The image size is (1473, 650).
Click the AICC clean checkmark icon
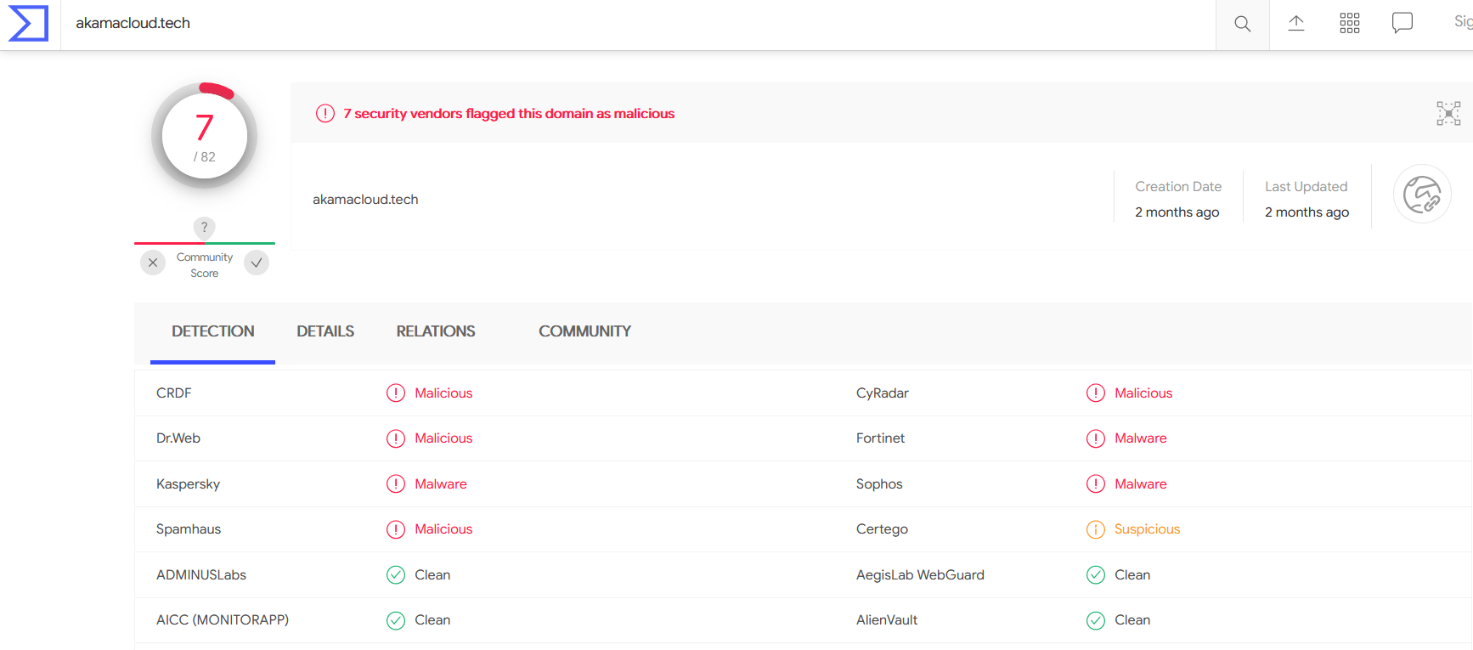click(x=396, y=620)
